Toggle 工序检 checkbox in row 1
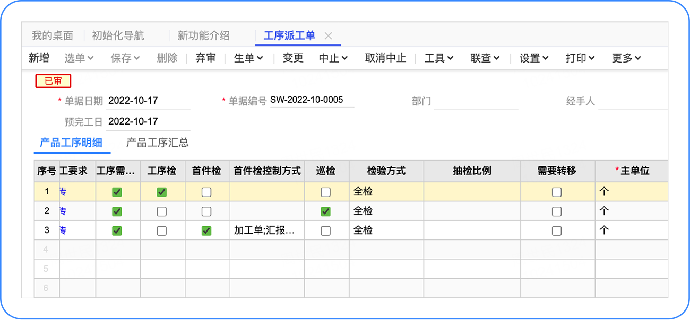 pos(162,192)
